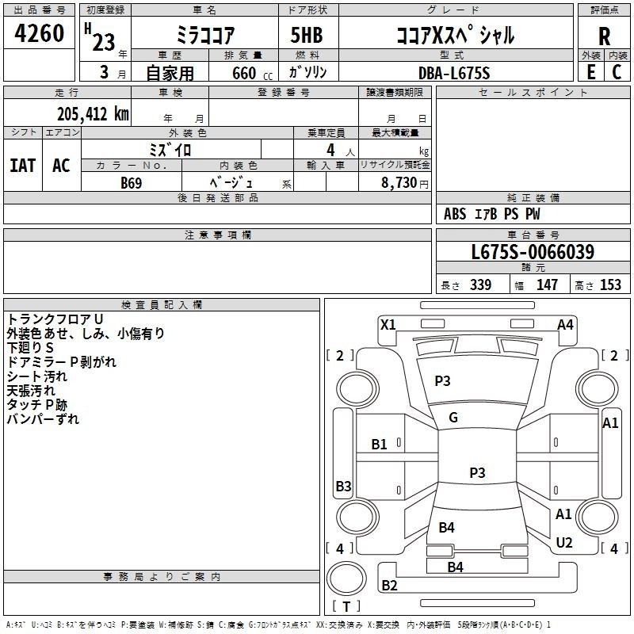This screenshot has width=634, height=634.
Task: Click the U2 mark on car diagram
Action: click(x=564, y=542)
